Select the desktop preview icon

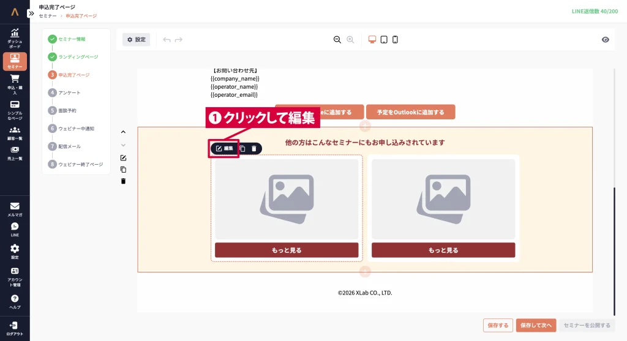372,40
